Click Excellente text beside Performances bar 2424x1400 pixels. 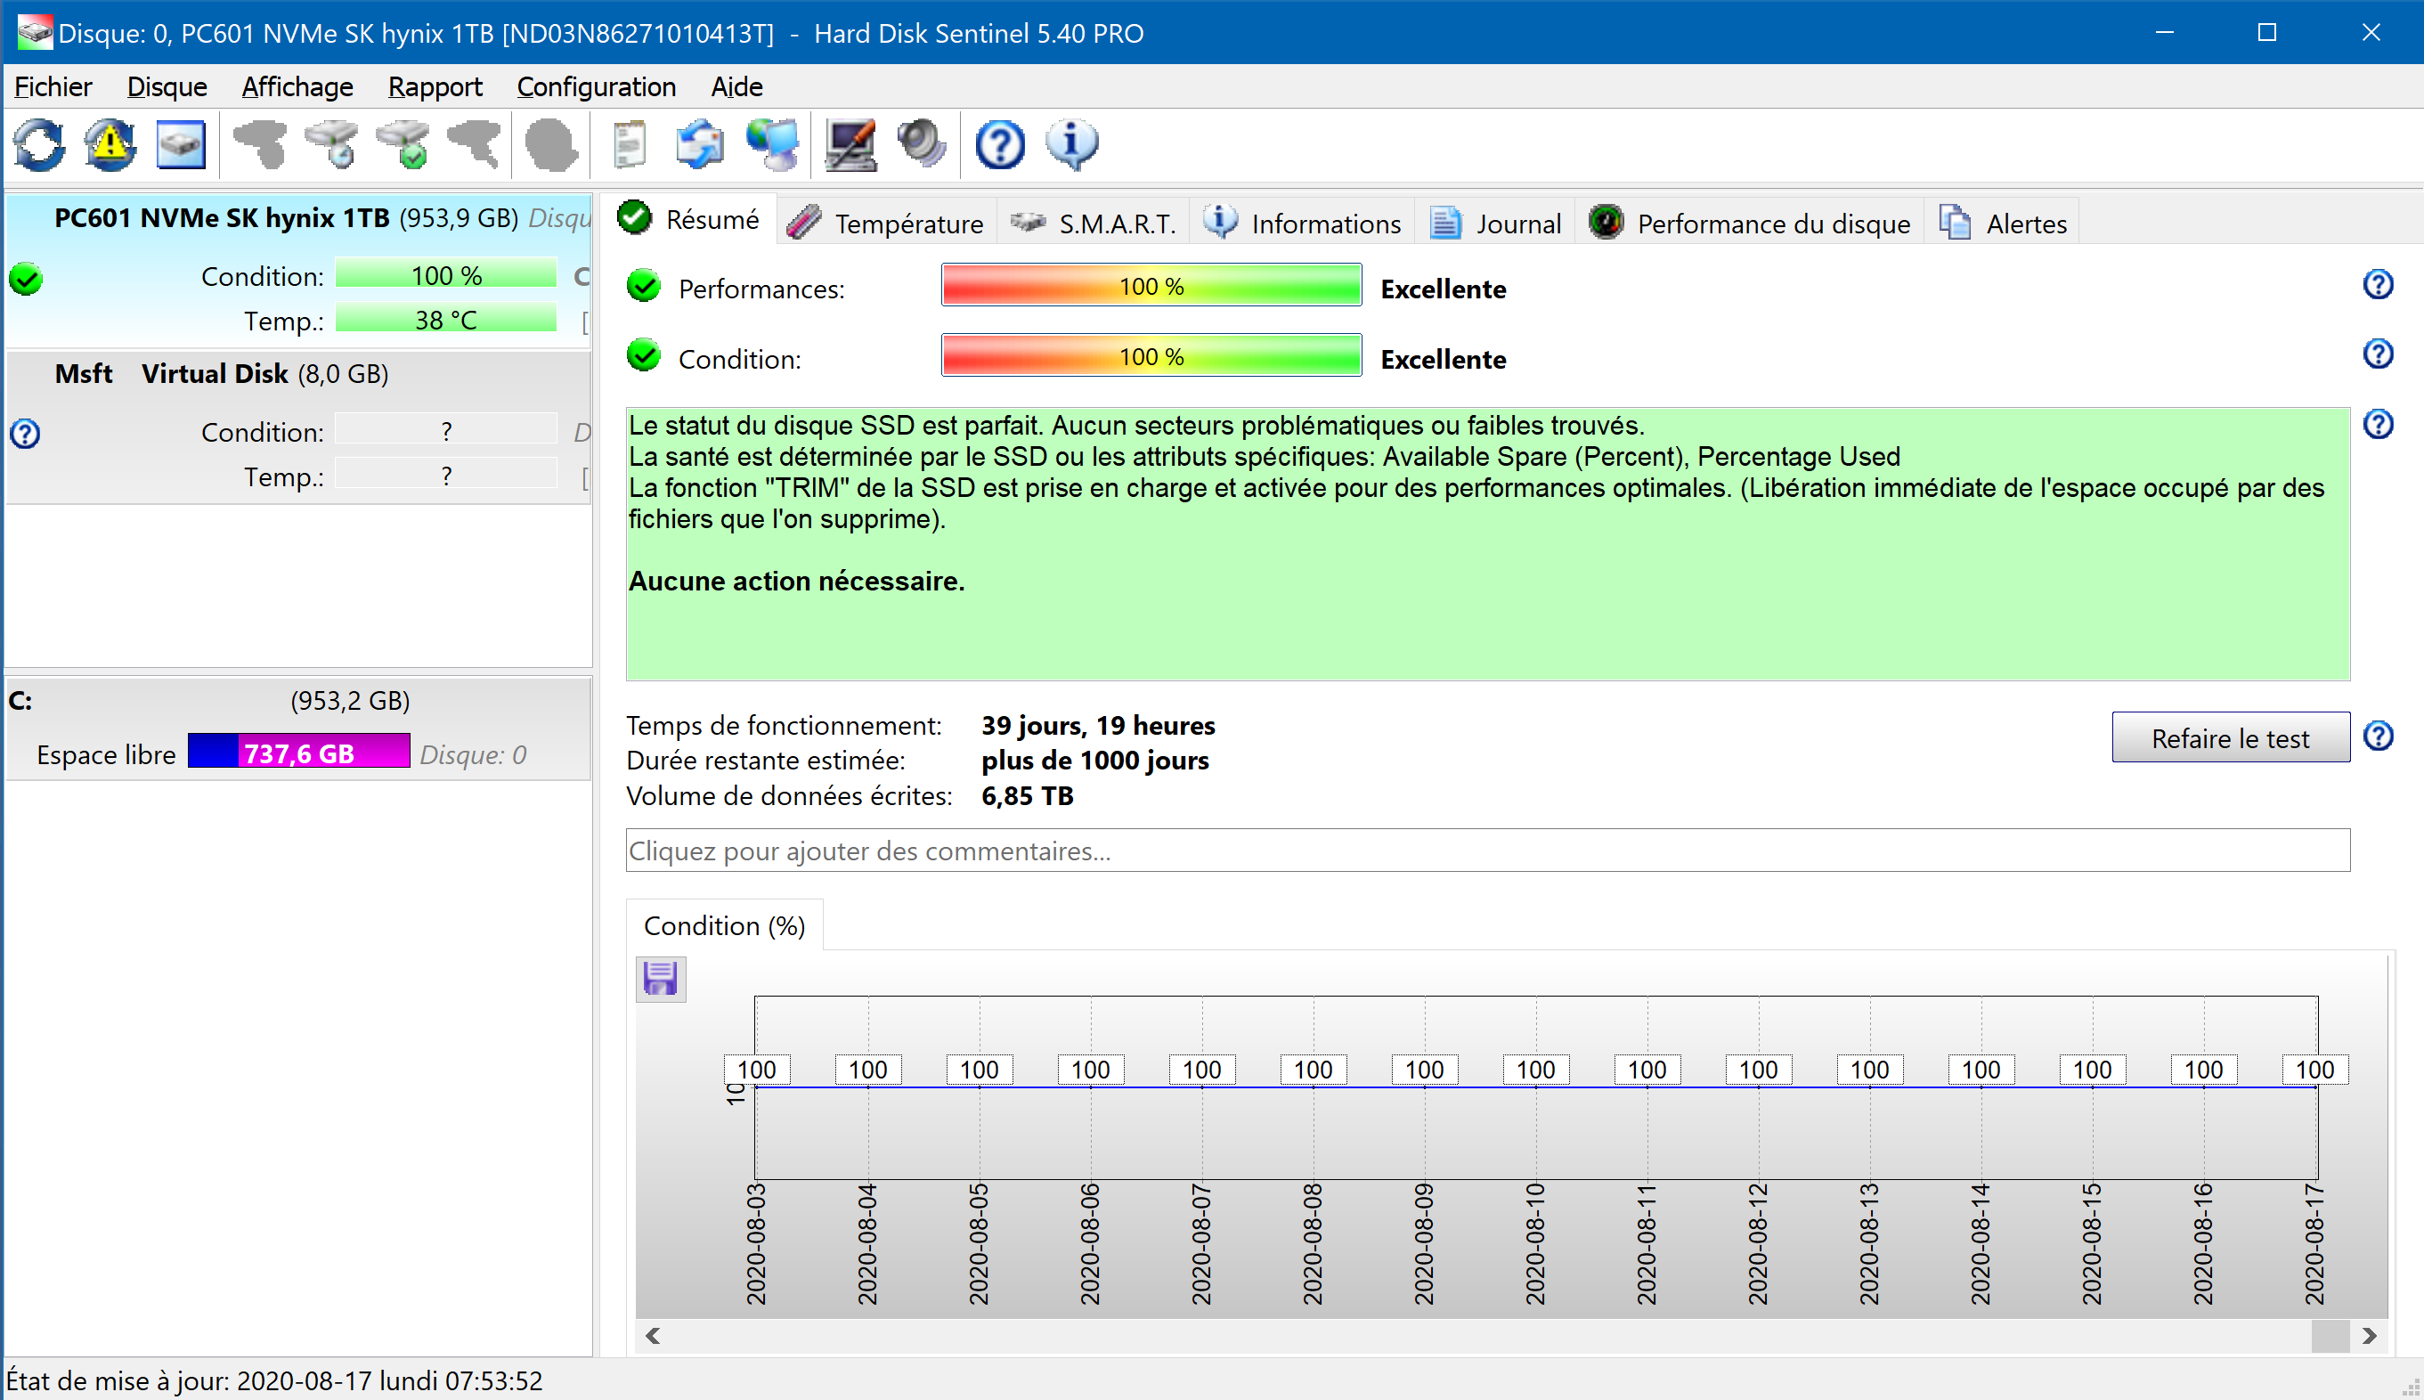click(x=1444, y=289)
